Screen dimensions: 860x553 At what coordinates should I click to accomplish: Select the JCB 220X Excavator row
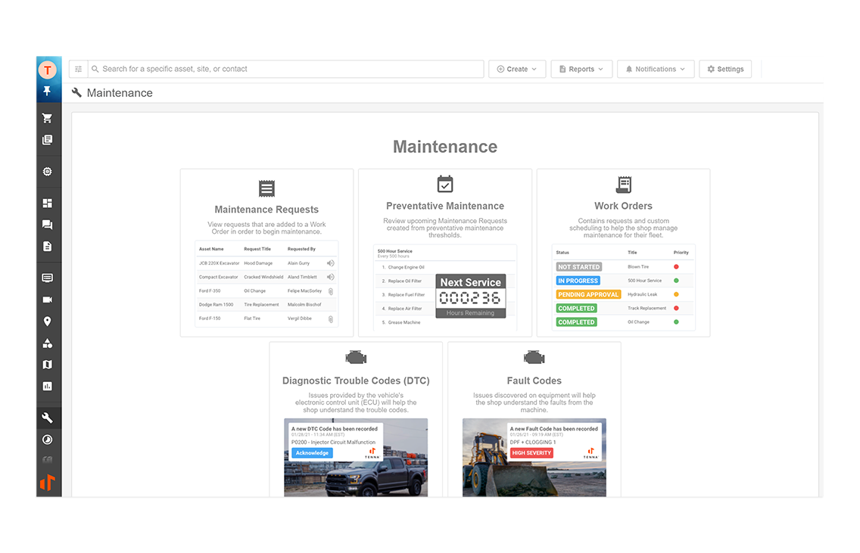266,263
